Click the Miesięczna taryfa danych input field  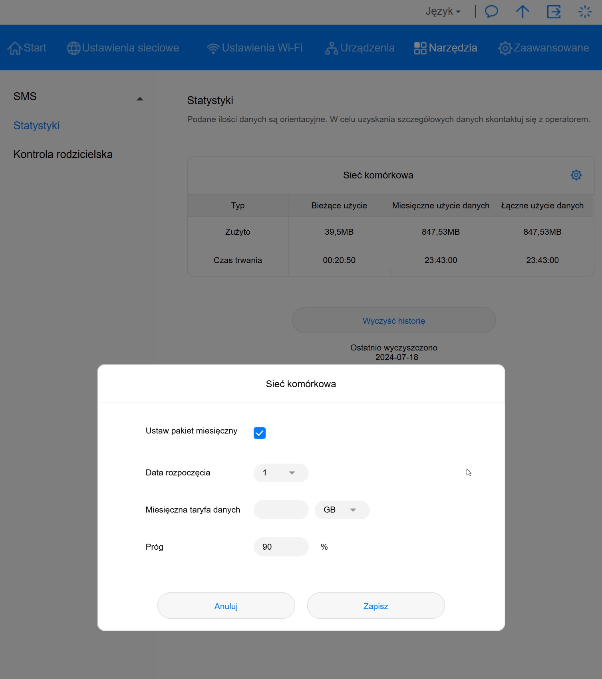[281, 510]
